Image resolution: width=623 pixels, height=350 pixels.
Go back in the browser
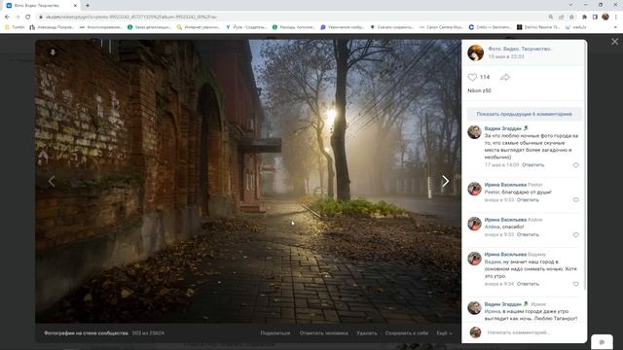point(7,17)
